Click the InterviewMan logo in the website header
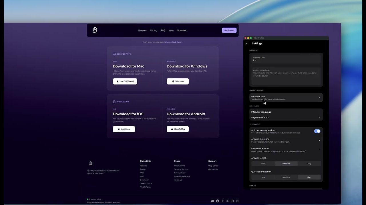This screenshot has width=366, height=205. coord(95,30)
